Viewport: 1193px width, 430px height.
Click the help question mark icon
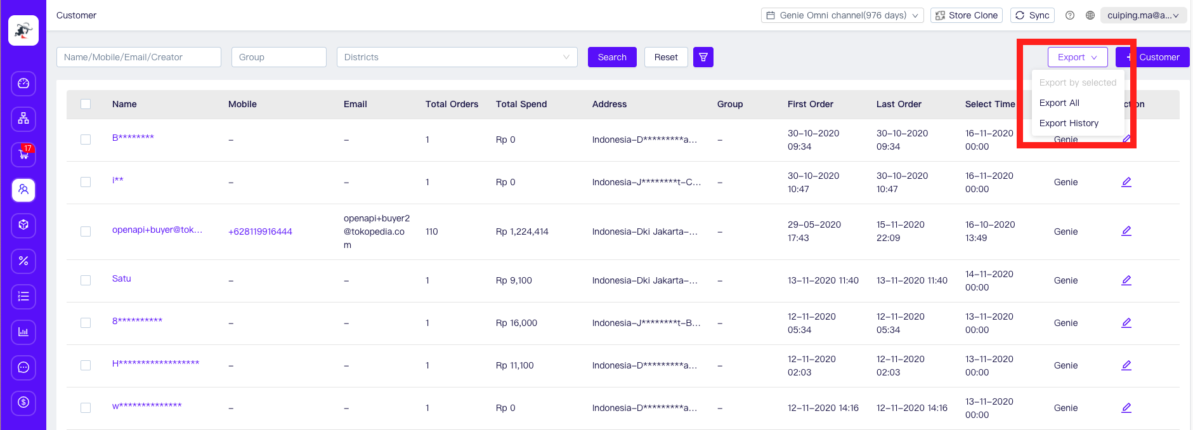pos(1069,15)
